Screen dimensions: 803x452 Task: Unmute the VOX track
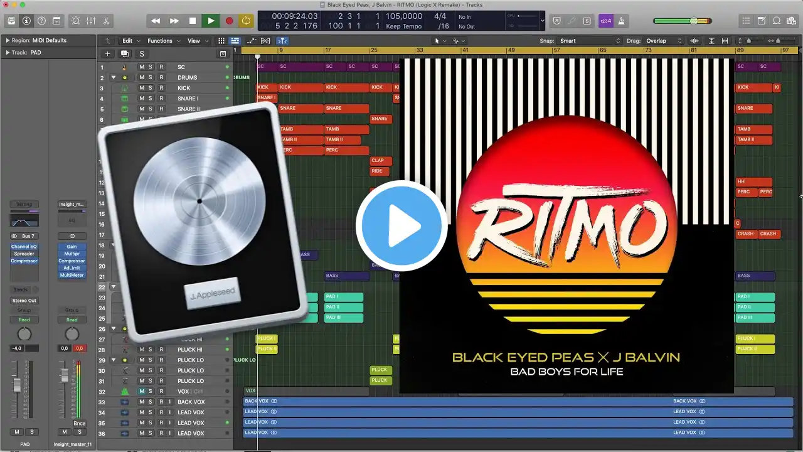tap(142, 392)
